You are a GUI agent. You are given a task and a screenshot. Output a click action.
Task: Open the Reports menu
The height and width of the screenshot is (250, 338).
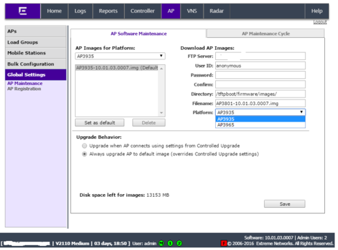click(108, 11)
